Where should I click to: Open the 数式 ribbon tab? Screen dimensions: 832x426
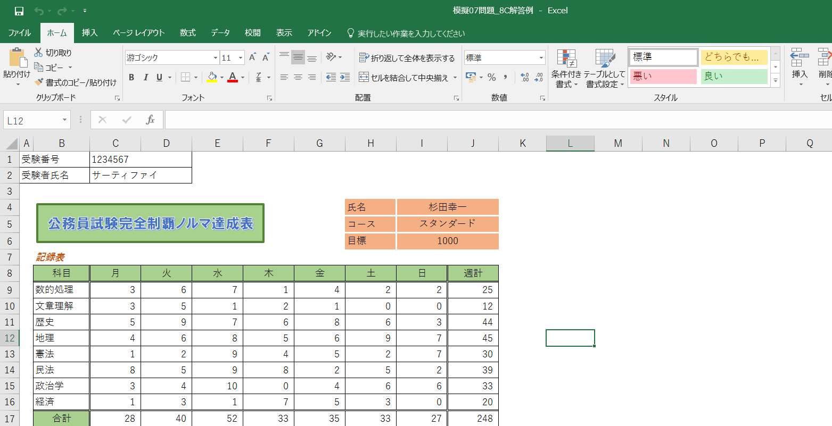(187, 33)
